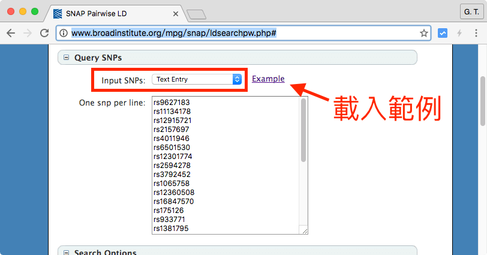
Task: Select the SNAP Pairwise LD tab
Action: [115, 14]
